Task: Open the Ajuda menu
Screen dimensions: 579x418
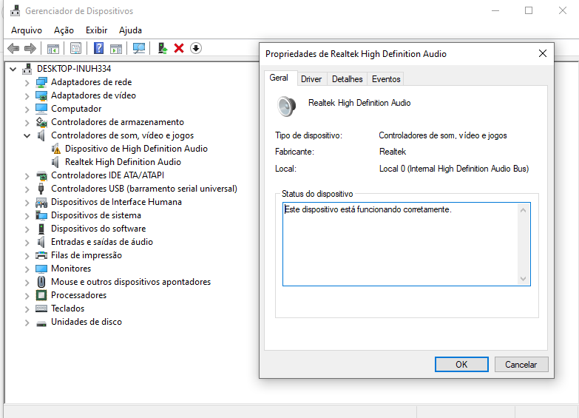Action: click(130, 30)
